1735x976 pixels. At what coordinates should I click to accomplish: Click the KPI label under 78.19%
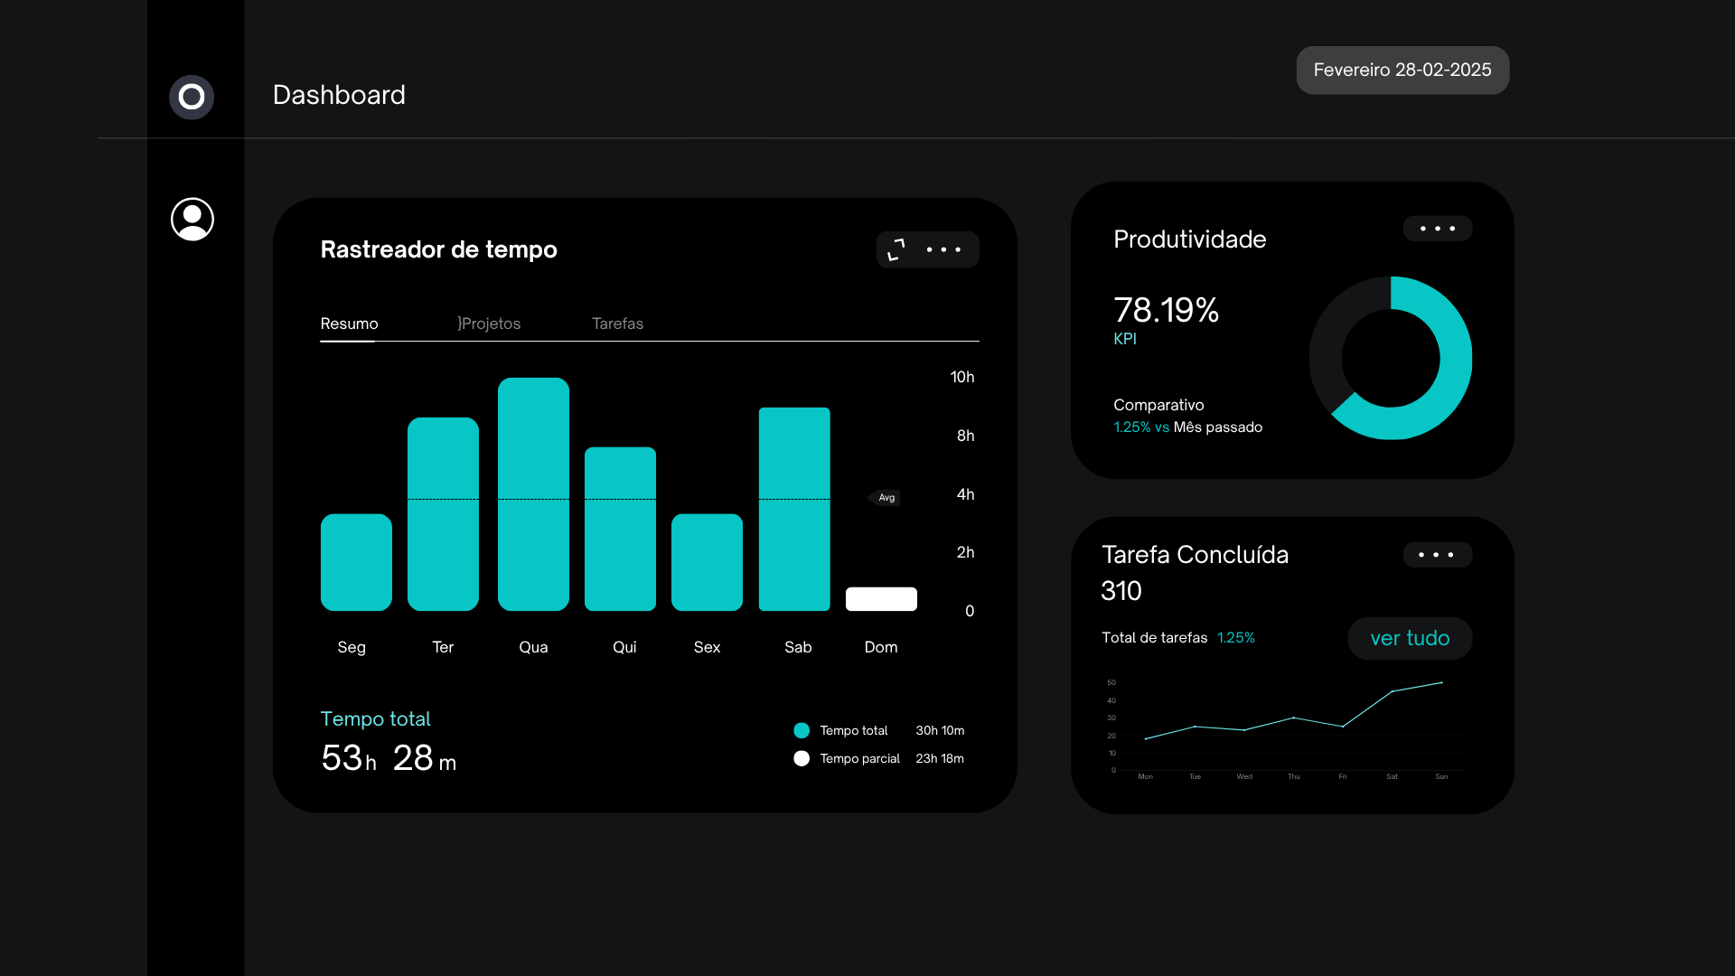point(1125,339)
